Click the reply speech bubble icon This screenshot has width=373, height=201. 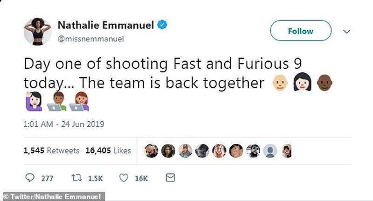coord(30,178)
